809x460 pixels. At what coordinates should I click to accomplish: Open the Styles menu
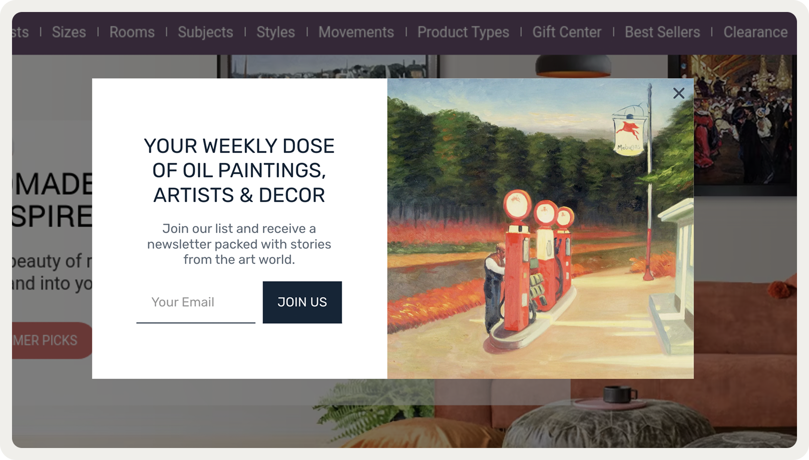(x=276, y=32)
